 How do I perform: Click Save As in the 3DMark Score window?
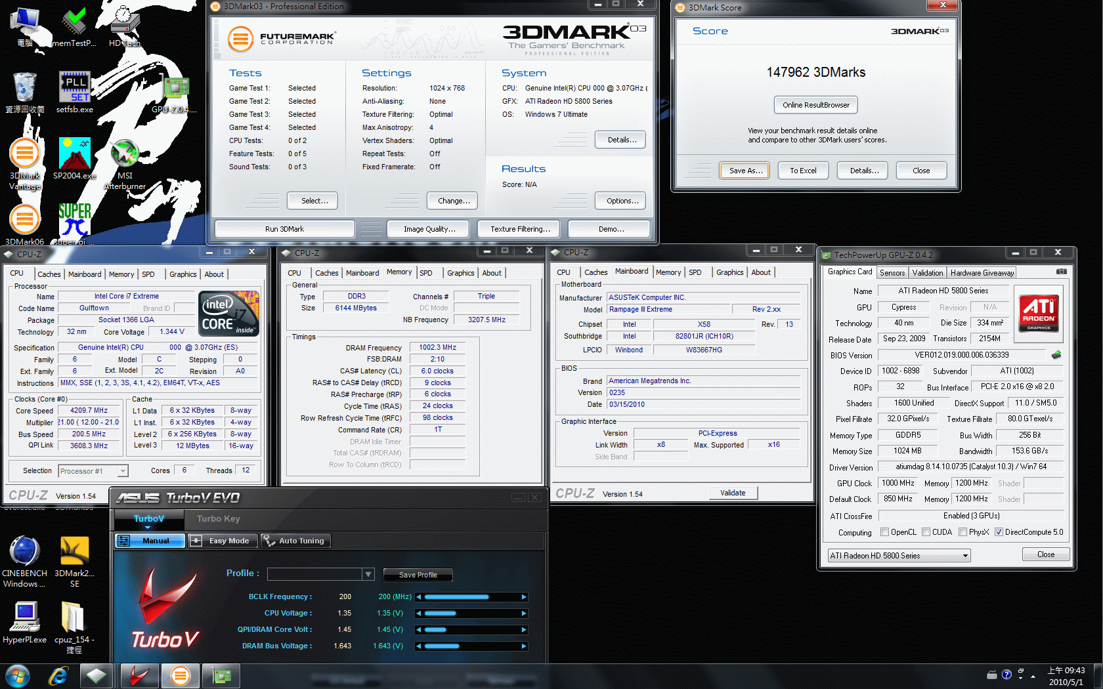coord(745,171)
